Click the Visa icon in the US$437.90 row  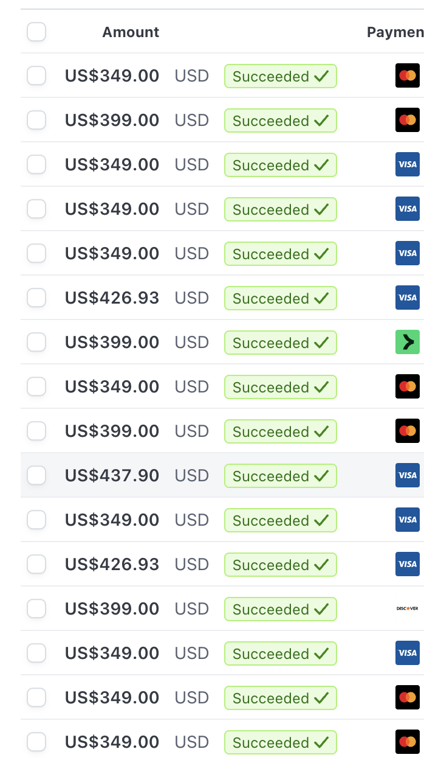(407, 475)
